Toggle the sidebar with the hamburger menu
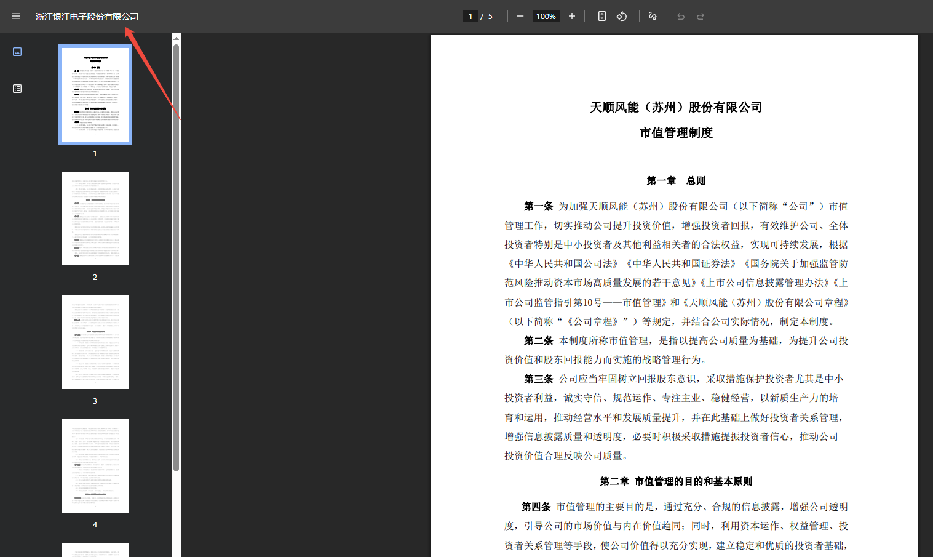 (16, 17)
